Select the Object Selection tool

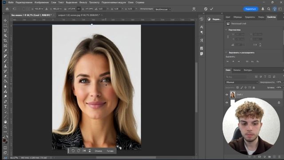pos(5,36)
